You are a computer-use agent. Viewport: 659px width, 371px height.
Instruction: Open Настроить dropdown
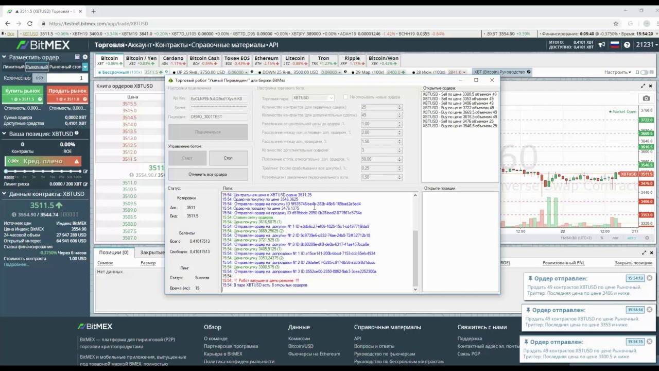[x=617, y=72]
